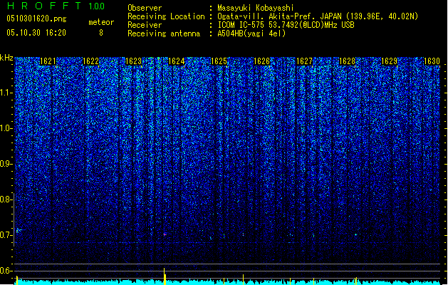The width and height of the screenshot is (448, 285).
Task: Click the 'Receiver' field label
Action: 145,25
